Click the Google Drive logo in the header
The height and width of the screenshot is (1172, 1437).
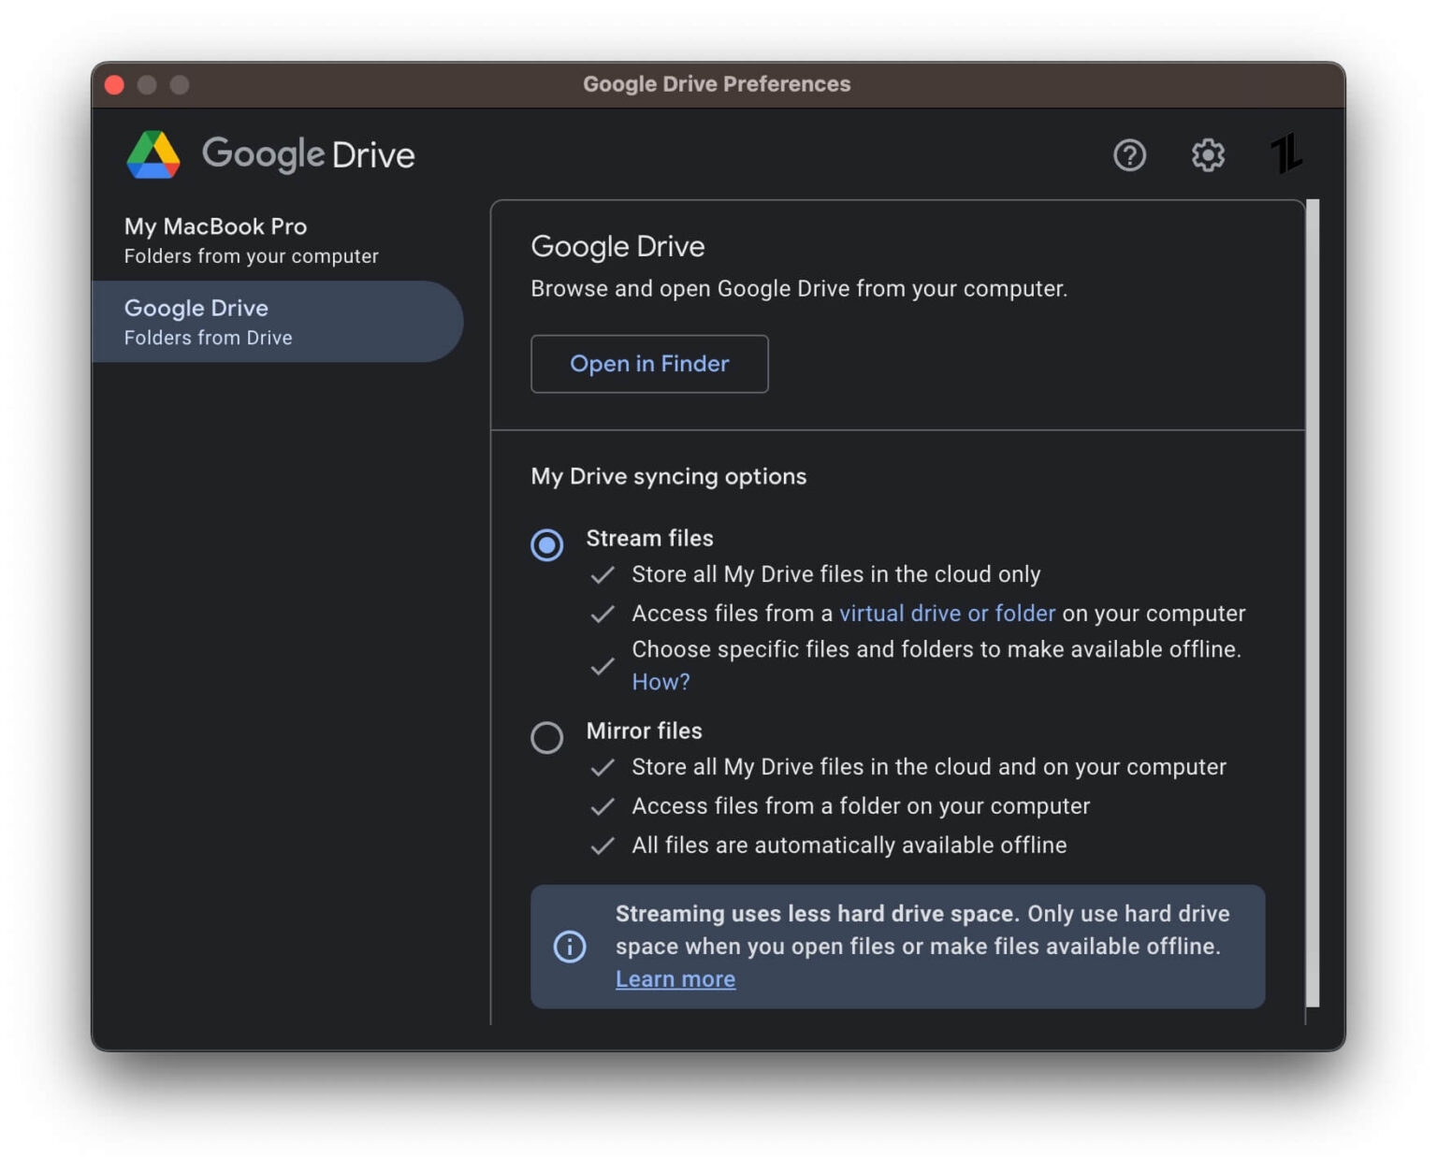coord(154,154)
